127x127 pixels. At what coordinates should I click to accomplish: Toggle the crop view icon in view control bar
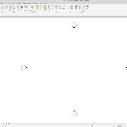pos(9,124)
